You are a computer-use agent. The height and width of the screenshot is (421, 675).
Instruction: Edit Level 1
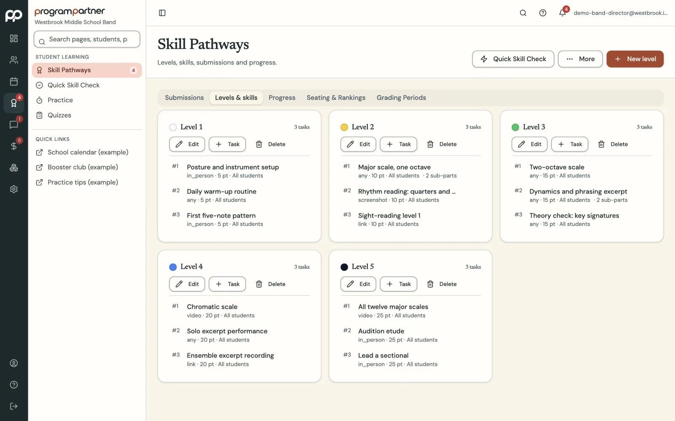(x=187, y=144)
